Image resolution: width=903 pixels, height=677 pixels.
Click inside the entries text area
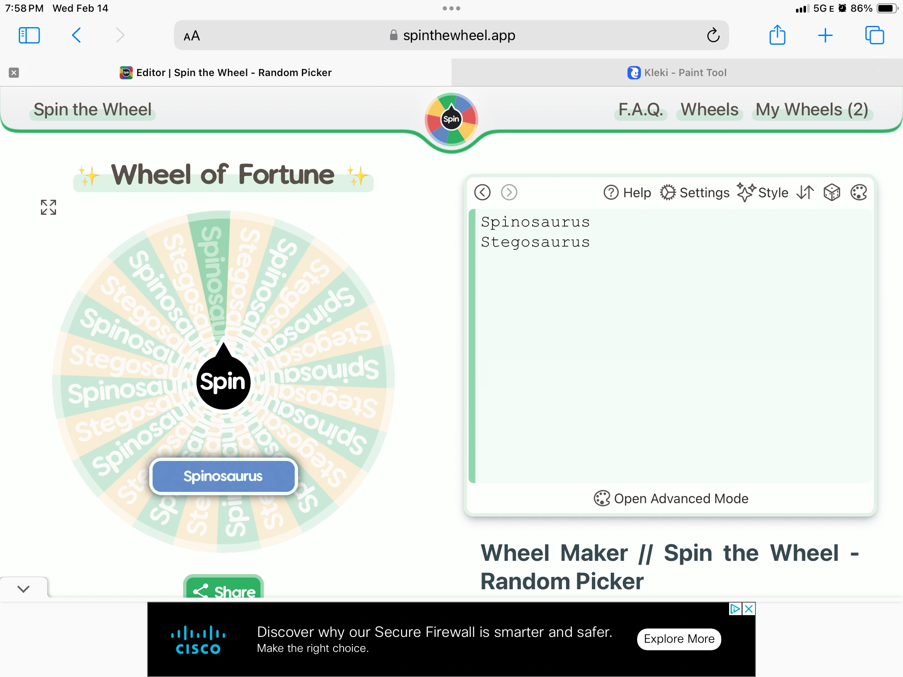click(x=673, y=355)
